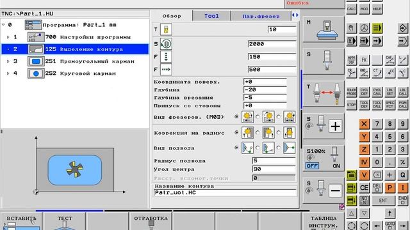Select the 252 Круговой карман row

coord(75,73)
